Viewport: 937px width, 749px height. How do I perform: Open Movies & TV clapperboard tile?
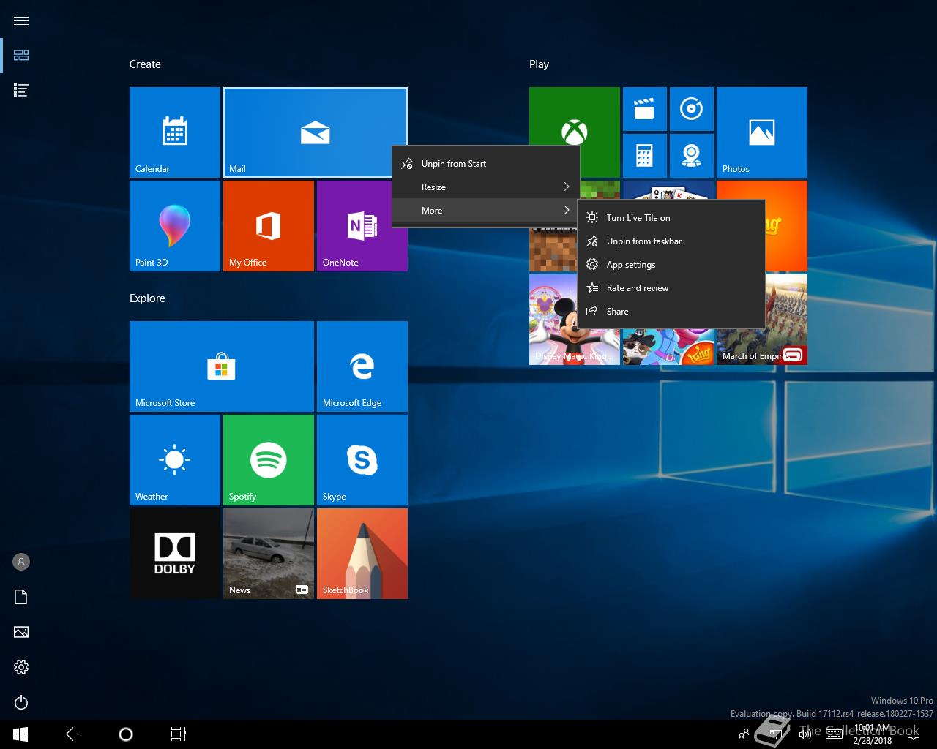[x=645, y=109]
